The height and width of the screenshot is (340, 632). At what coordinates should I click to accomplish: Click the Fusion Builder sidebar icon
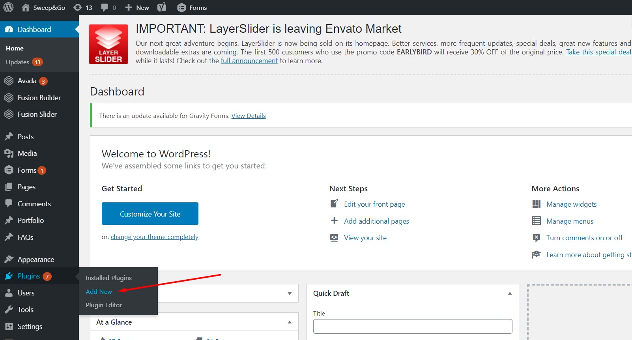tap(9, 97)
